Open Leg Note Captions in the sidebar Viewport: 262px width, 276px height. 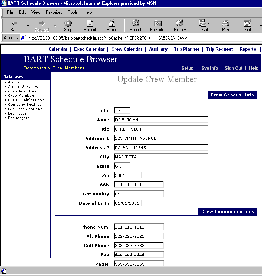[25, 109]
